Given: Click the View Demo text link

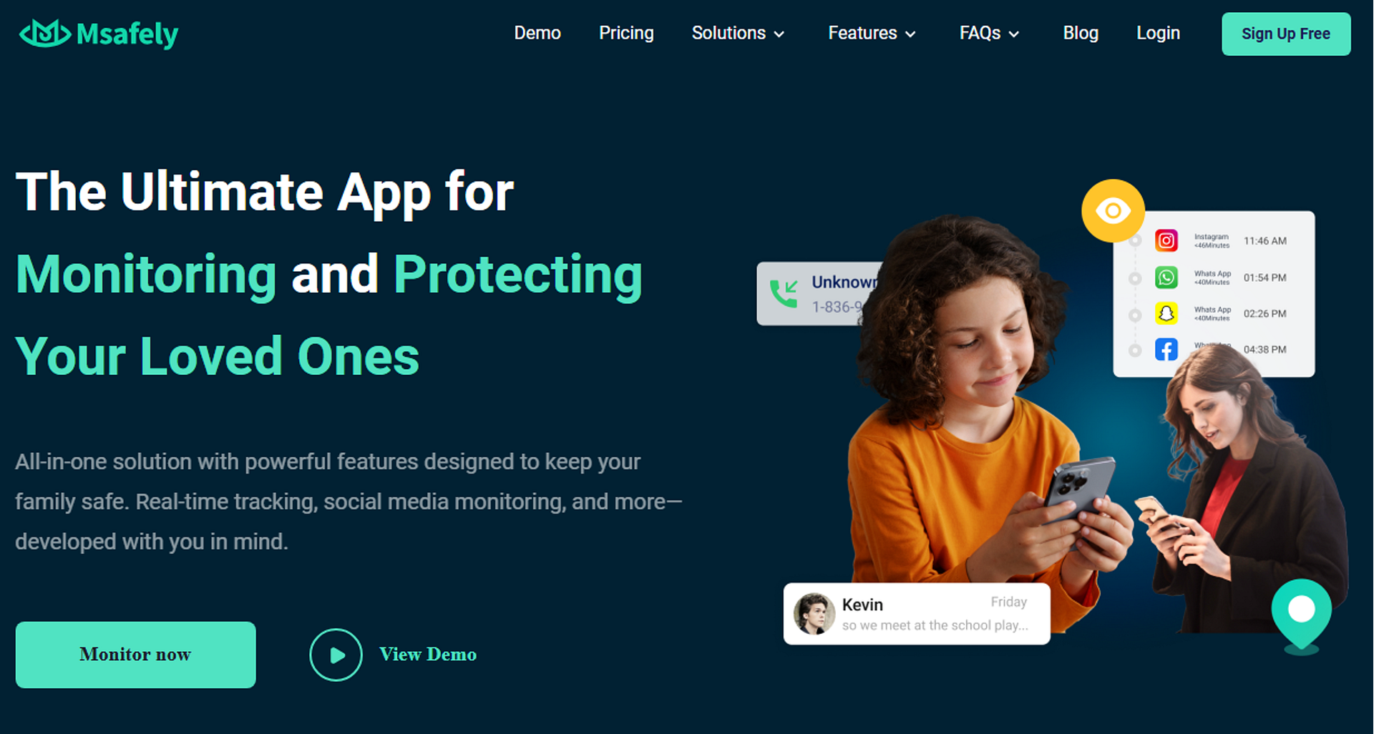Looking at the screenshot, I should click(x=428, y=655).
